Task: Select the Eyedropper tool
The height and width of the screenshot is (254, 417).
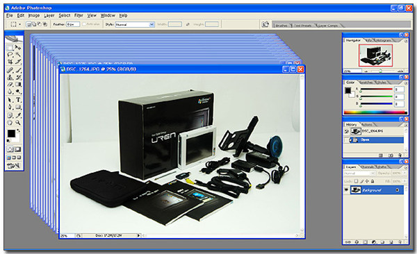Action: click(x=18, y=115)
